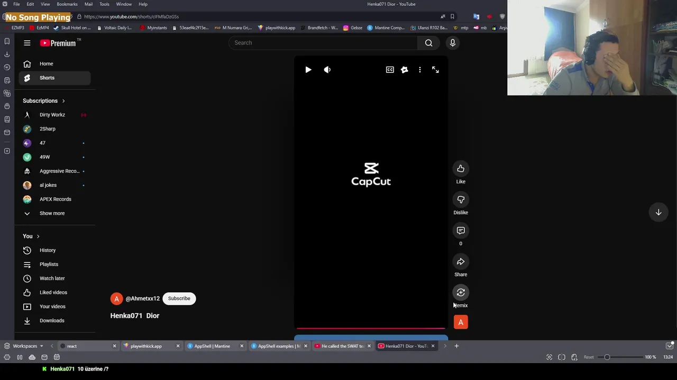The width and height of the screenshot is (677, 380).
Task: Open Liked videos
Action: point(54,292)
